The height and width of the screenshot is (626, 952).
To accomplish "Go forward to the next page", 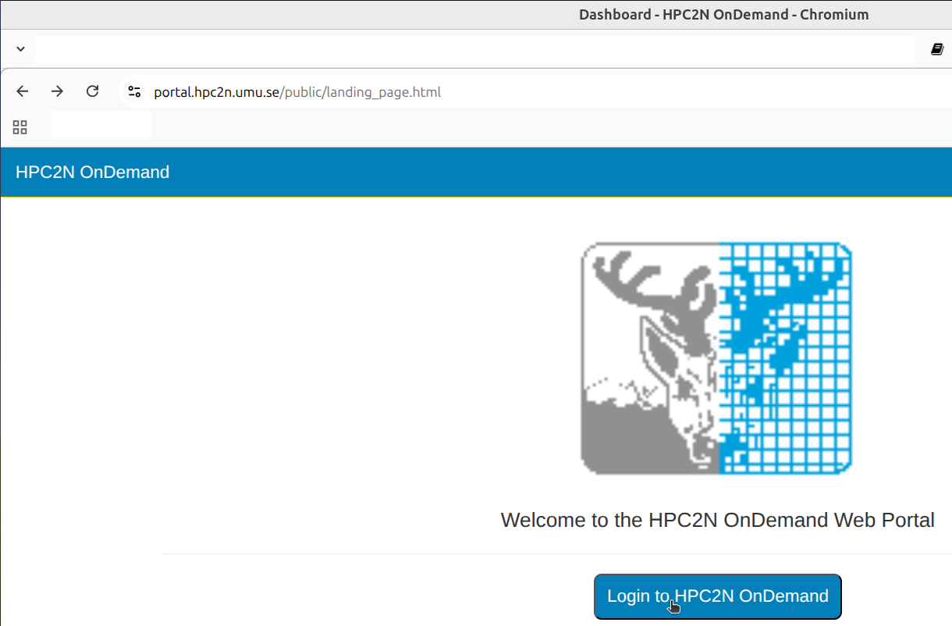I will point(57,91).
